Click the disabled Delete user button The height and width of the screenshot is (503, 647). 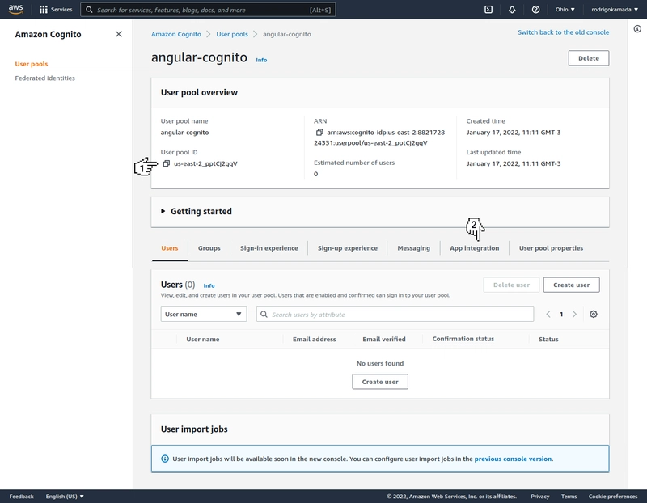[511, 285]
